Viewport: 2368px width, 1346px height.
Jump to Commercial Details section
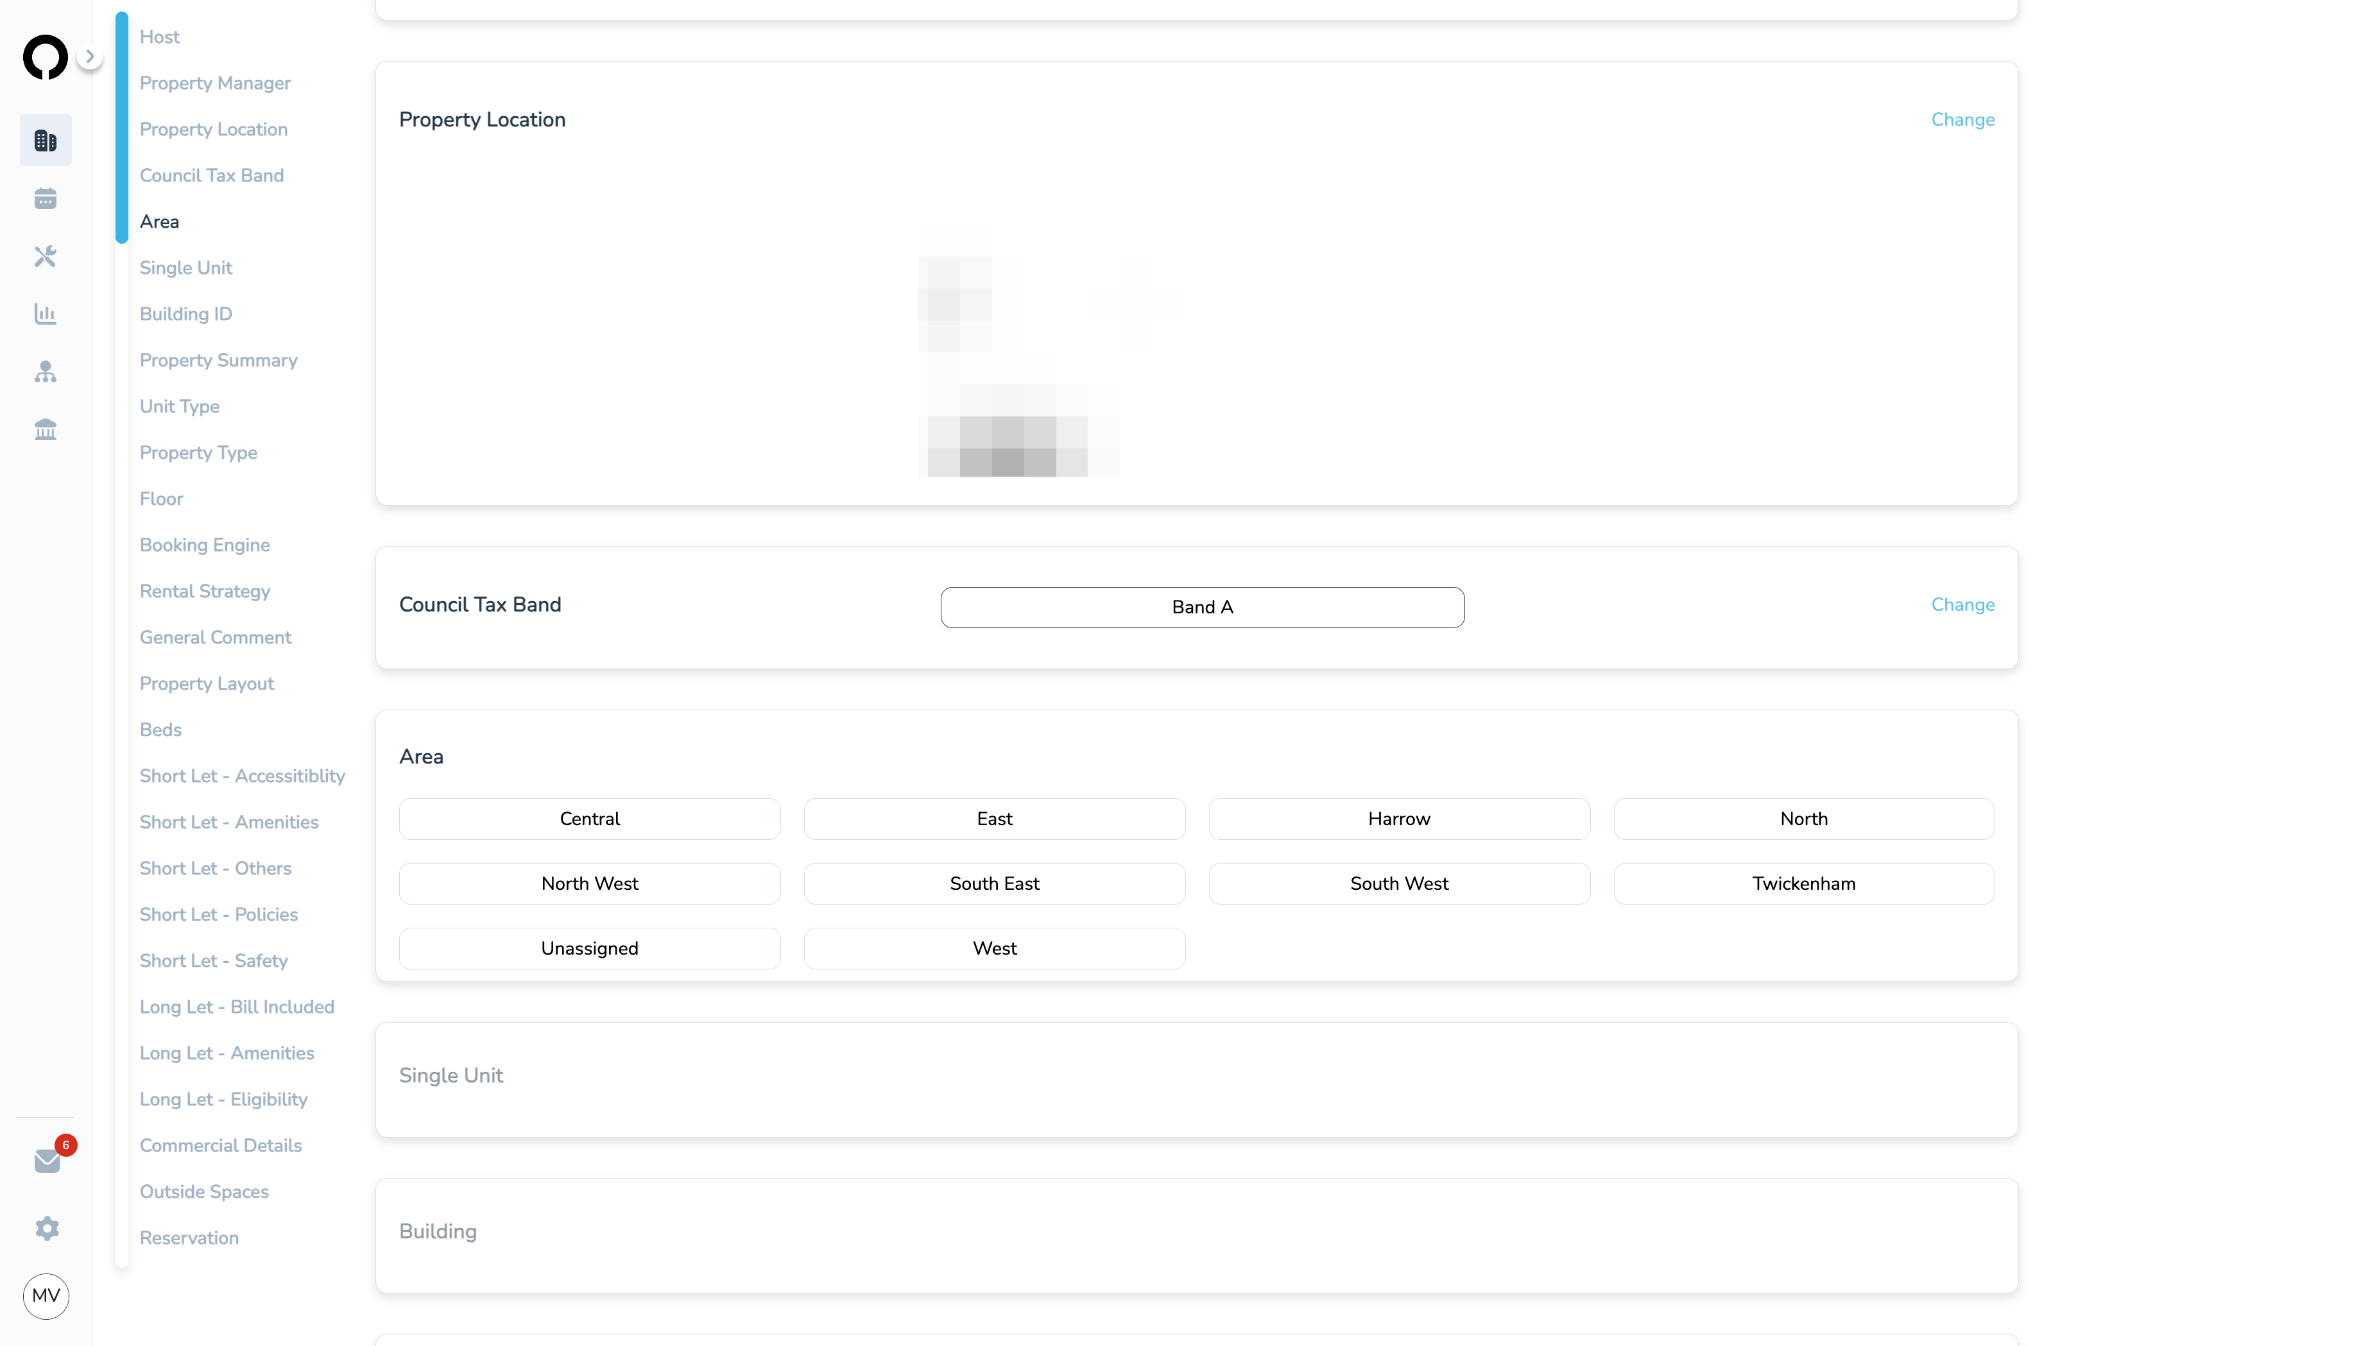point(221,1146)
